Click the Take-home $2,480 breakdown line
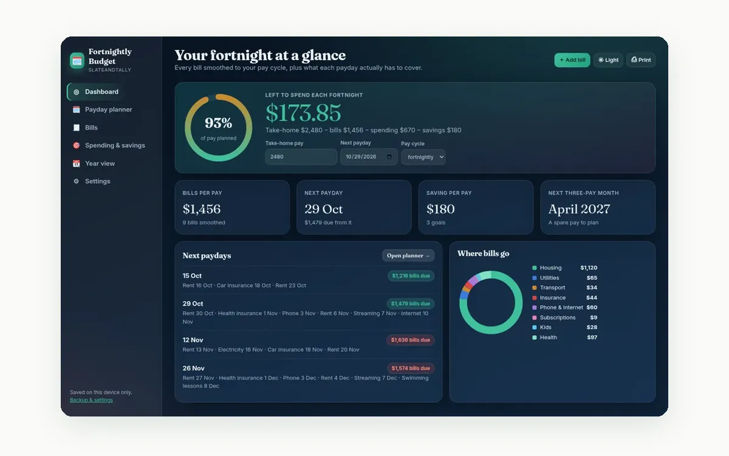729x456 pixels. coord(363,130)
